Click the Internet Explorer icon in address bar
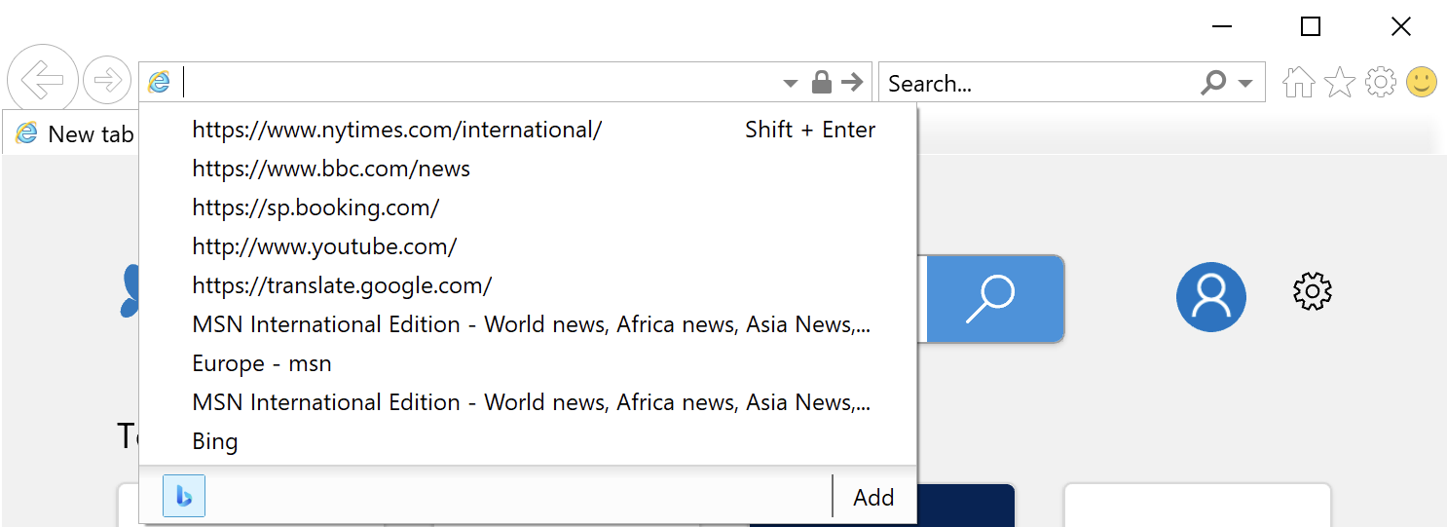The image size is (1447, 527). [160, 83]
